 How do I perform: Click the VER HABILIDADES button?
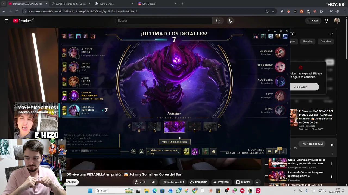click(175, 142)
